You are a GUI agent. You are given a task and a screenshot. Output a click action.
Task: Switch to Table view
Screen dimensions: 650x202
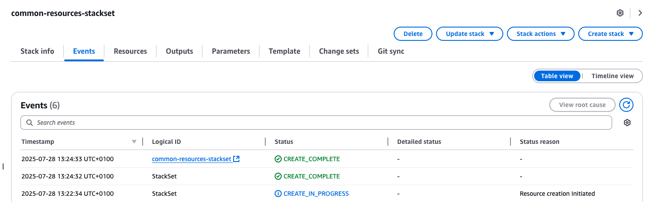tap(557, 76)
